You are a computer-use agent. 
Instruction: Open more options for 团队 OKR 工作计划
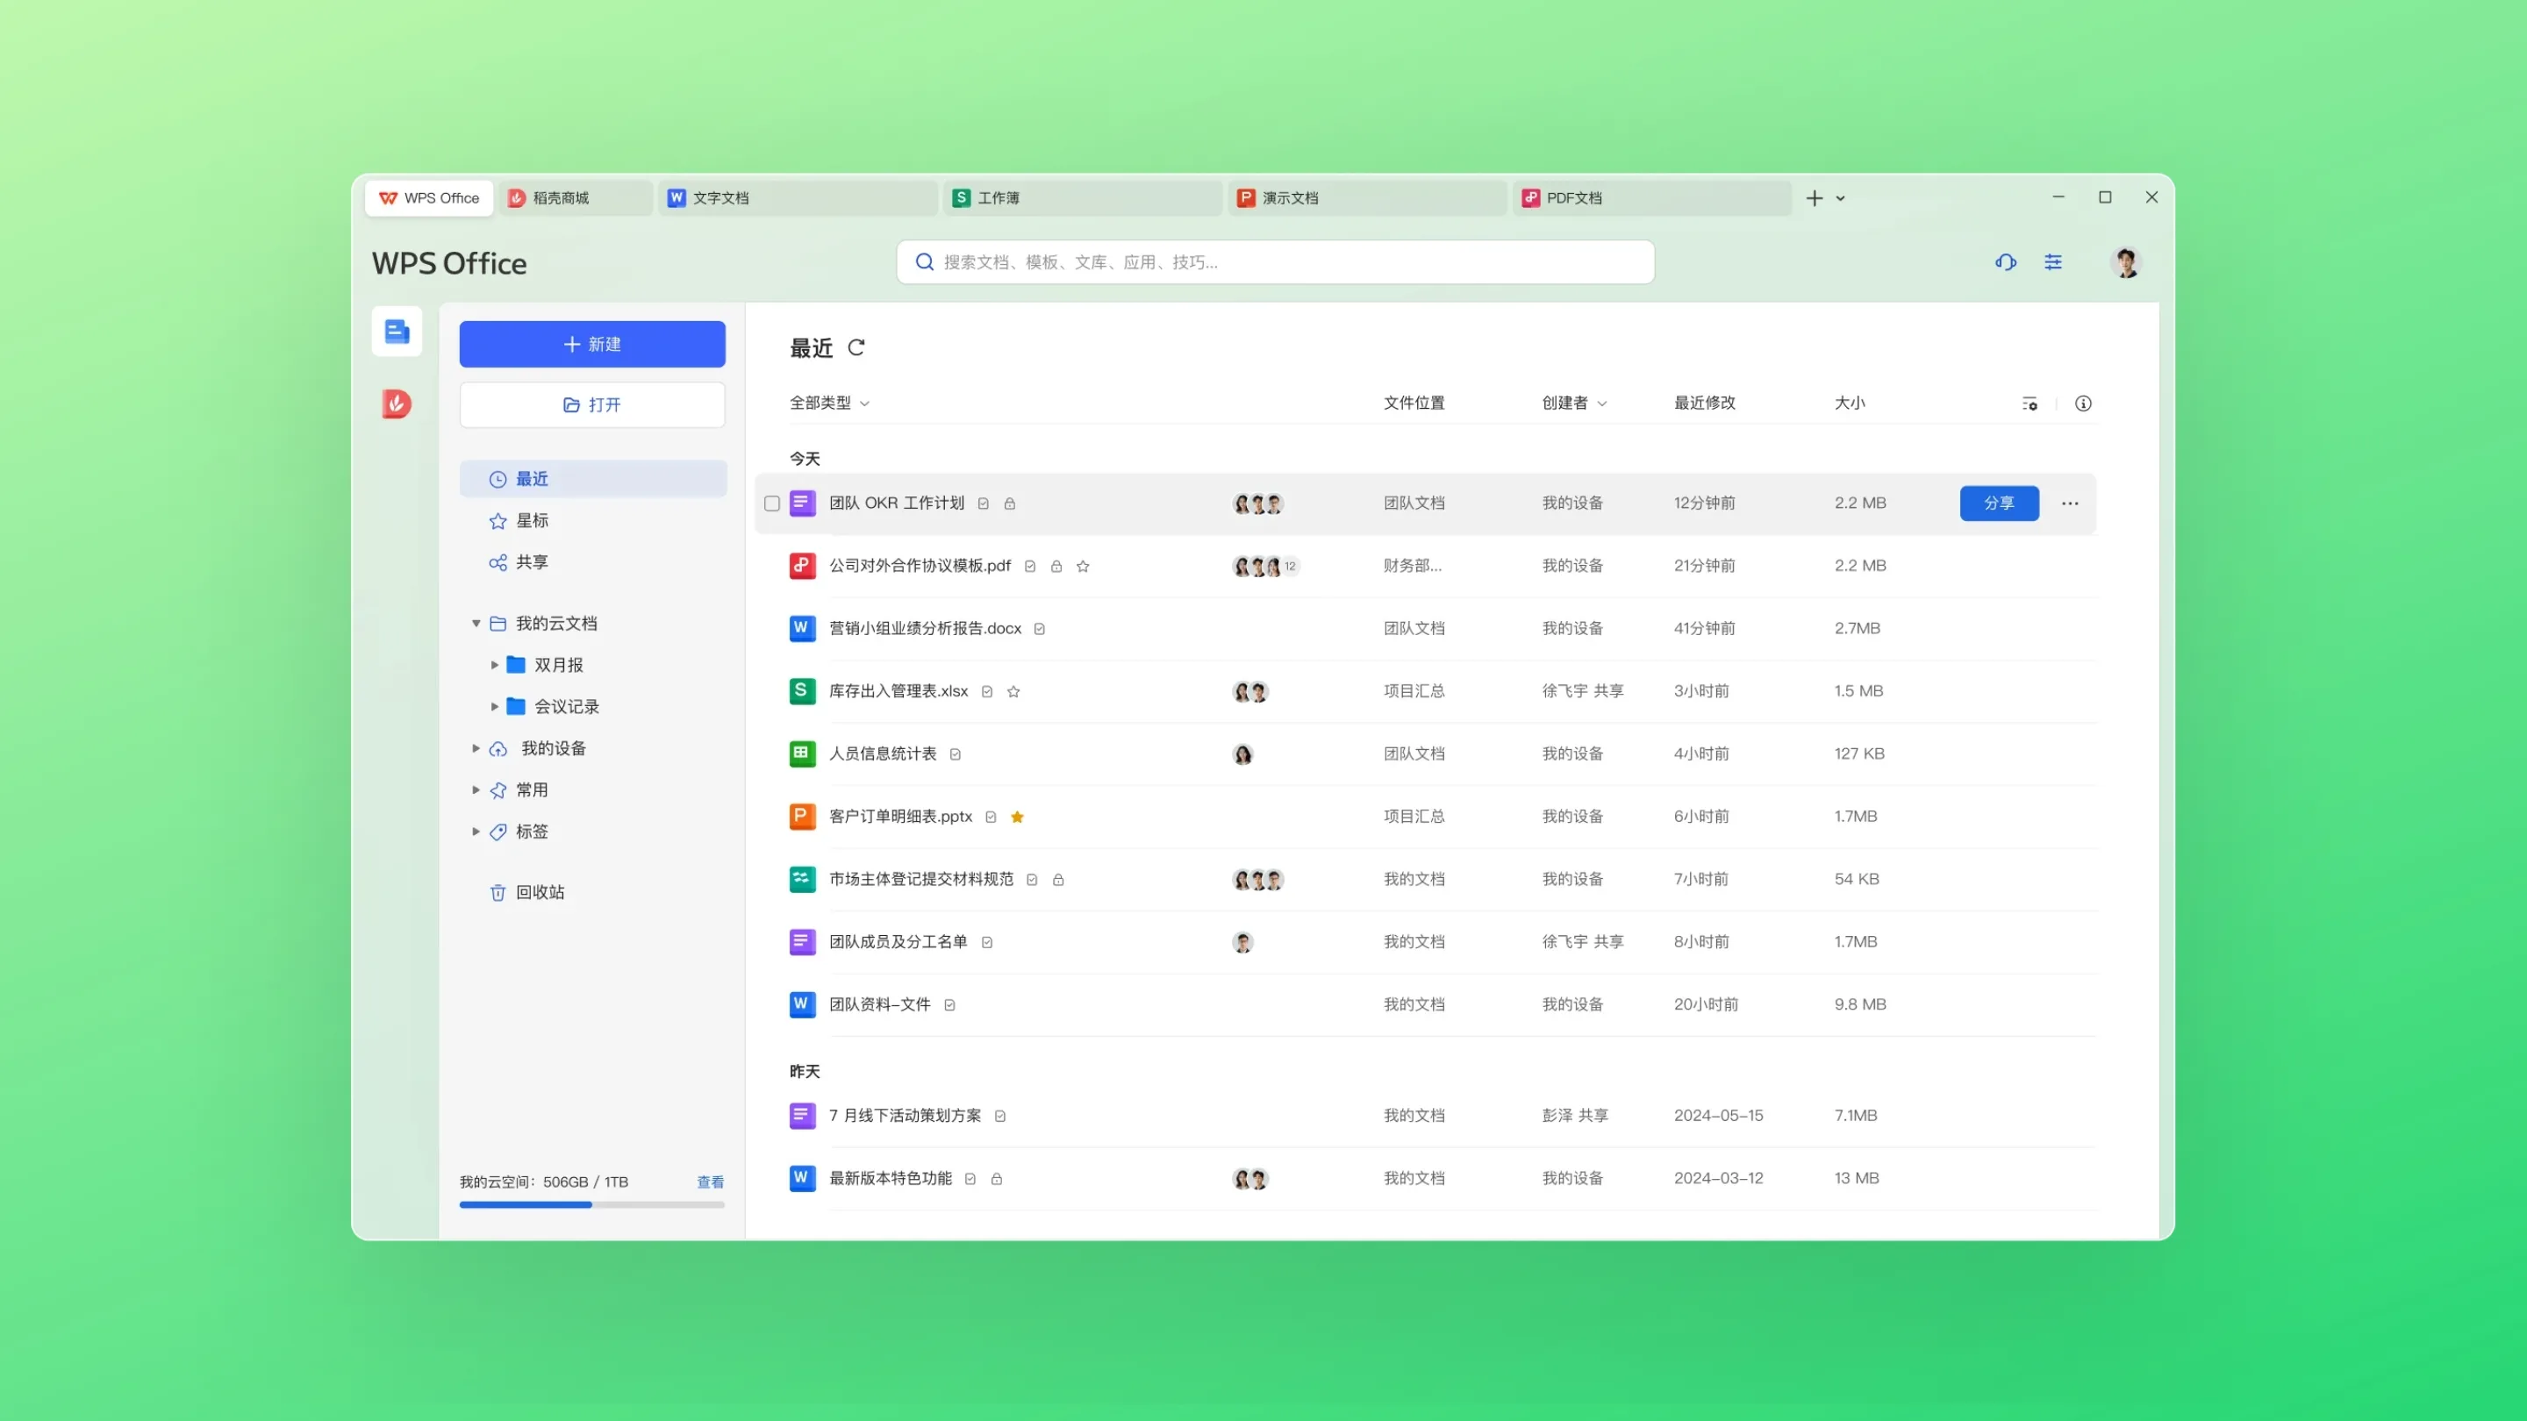pos(2069,503)
